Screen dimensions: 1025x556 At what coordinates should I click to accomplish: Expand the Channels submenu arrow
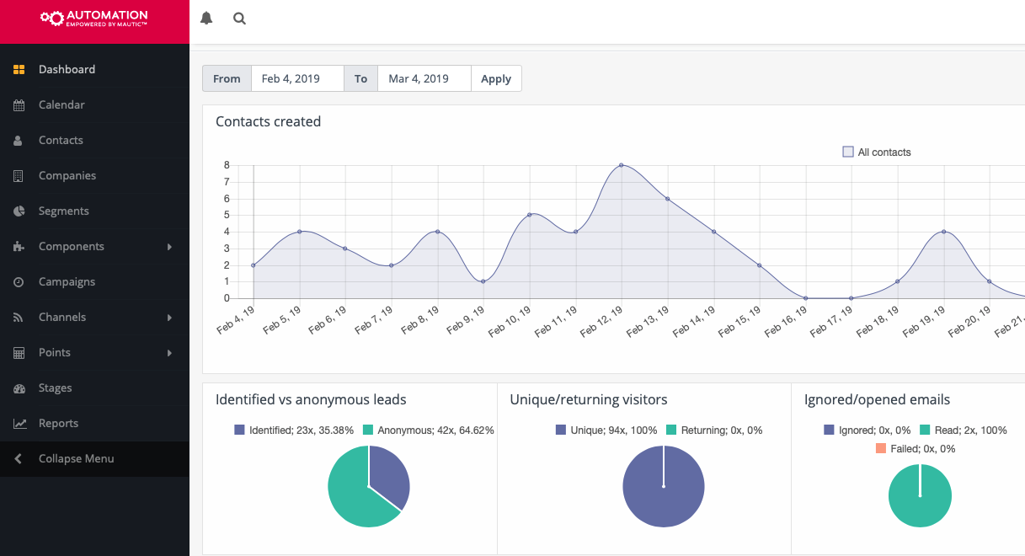[x=169, y=318]
